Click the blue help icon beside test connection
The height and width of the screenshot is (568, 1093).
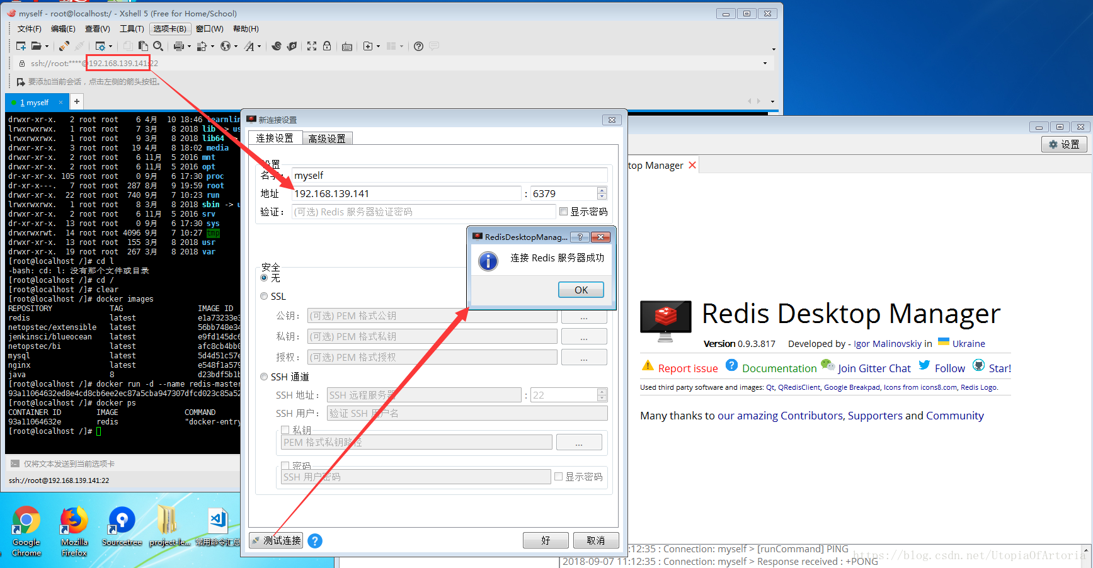pyautogui.click(x=315, y=541)
